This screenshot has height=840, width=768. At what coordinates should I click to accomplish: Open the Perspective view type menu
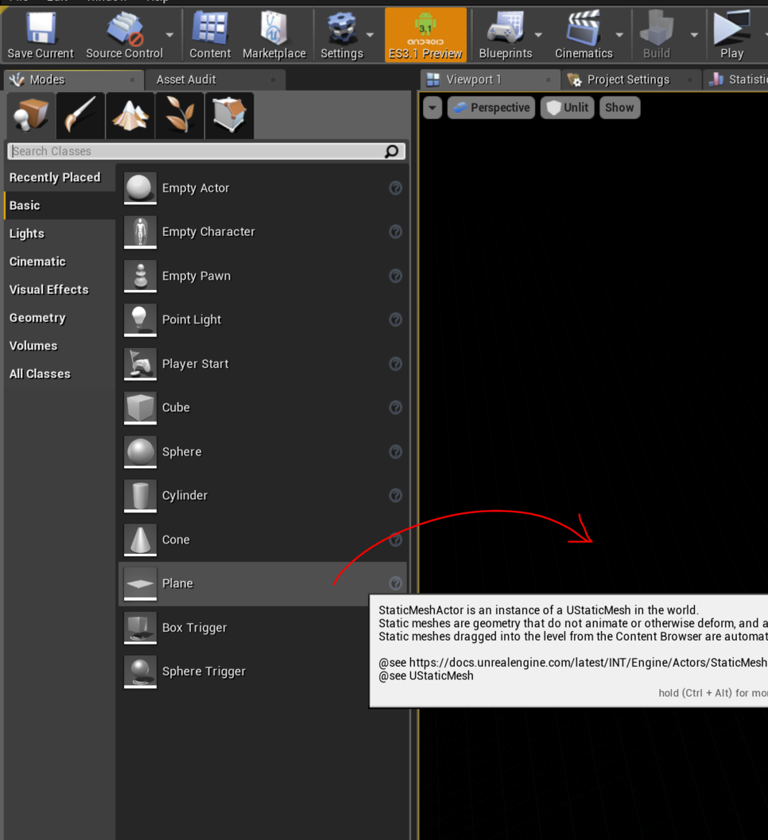coord(491,107)
